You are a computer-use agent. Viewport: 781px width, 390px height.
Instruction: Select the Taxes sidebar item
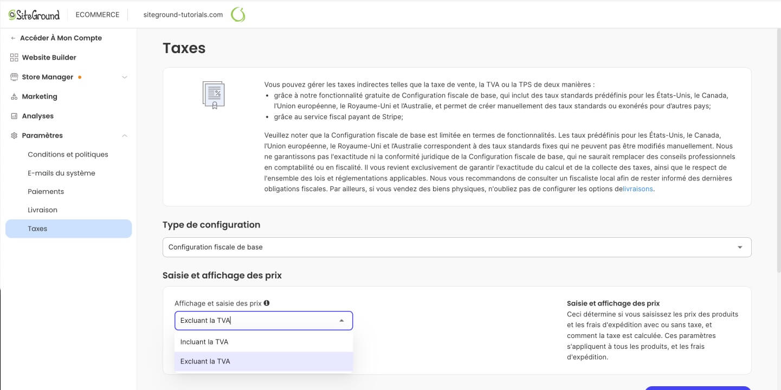[x=68, y=229]
